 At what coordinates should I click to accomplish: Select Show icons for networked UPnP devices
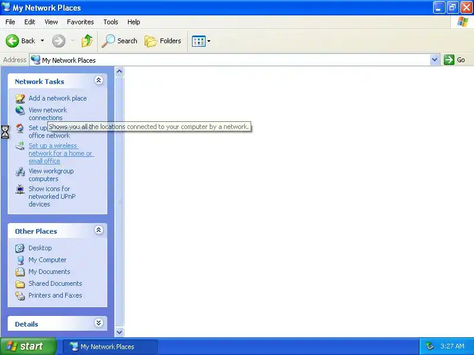point(52,196)
